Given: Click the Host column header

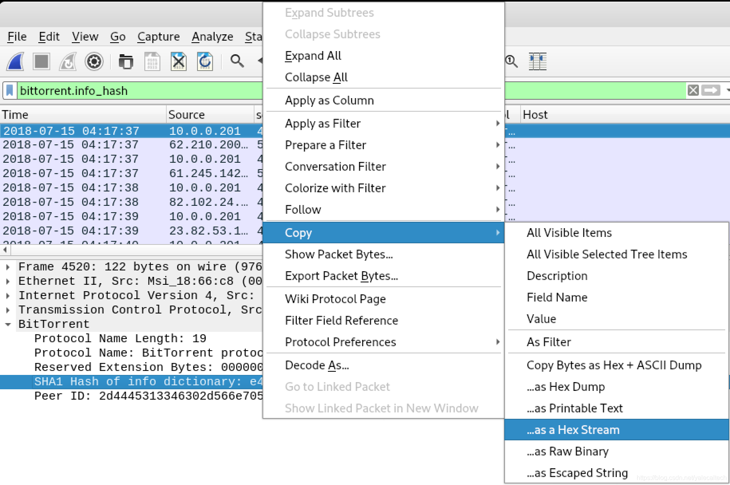Looking at the screenshot, I should (625, 115).
